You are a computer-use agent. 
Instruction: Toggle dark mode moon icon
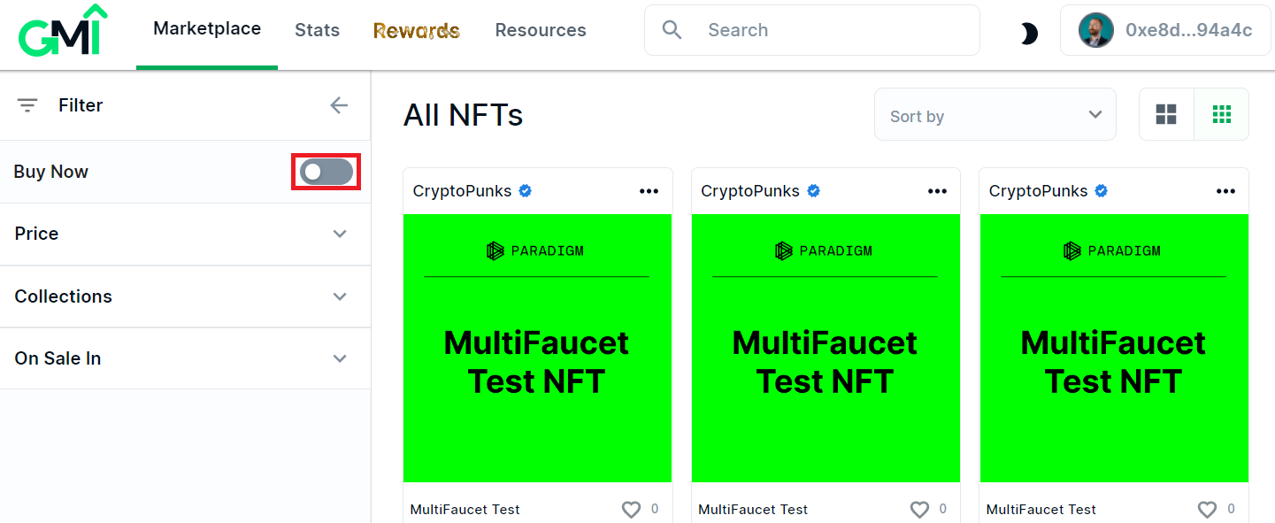click(x=1028, y=34)
